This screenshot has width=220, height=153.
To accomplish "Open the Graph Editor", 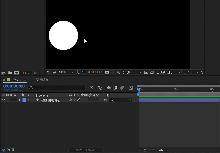I will [x=131, y=88].
